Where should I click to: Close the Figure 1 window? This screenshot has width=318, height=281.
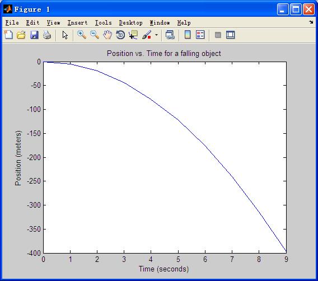308,10
